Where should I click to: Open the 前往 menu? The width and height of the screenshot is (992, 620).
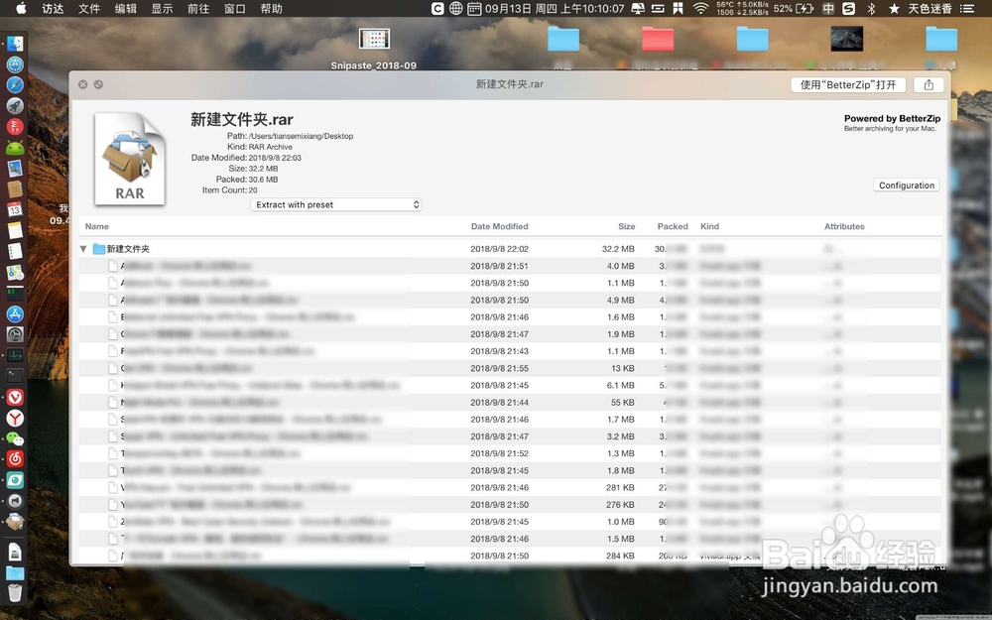(198, 8)
